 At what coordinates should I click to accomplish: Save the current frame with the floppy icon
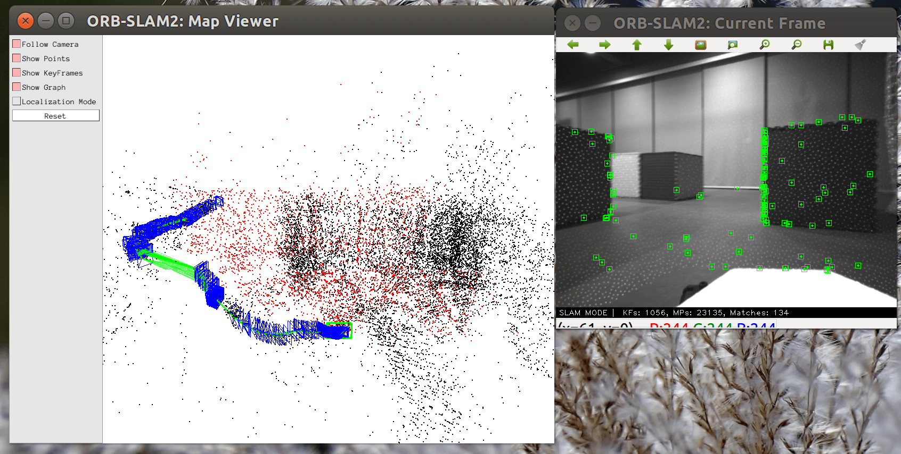(828, 45)
